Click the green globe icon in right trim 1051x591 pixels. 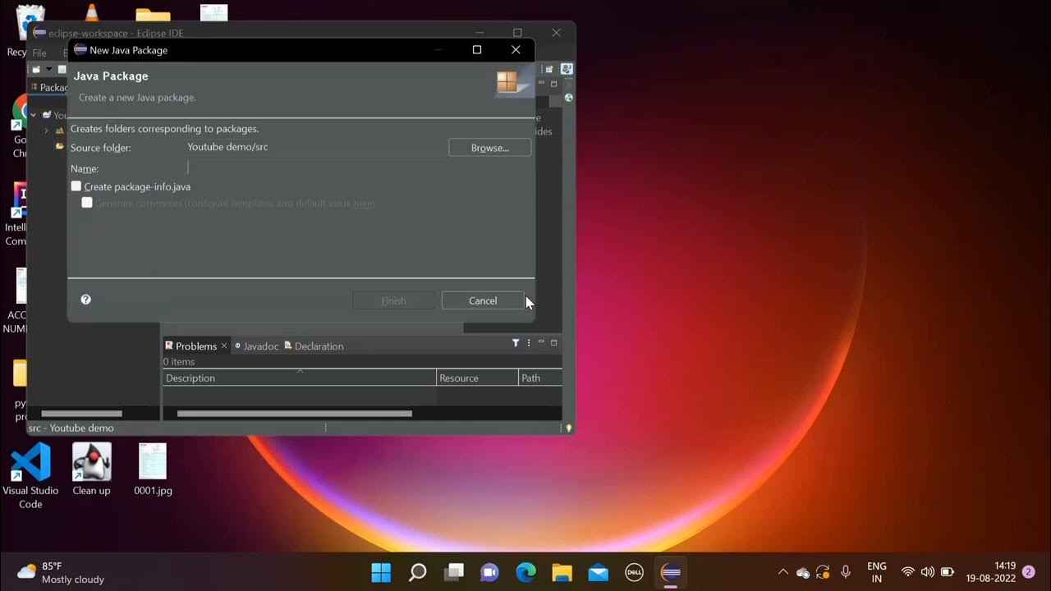tap(568, 98)
